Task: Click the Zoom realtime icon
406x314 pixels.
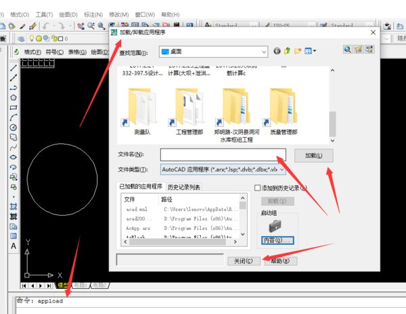Action: point(91,26)
